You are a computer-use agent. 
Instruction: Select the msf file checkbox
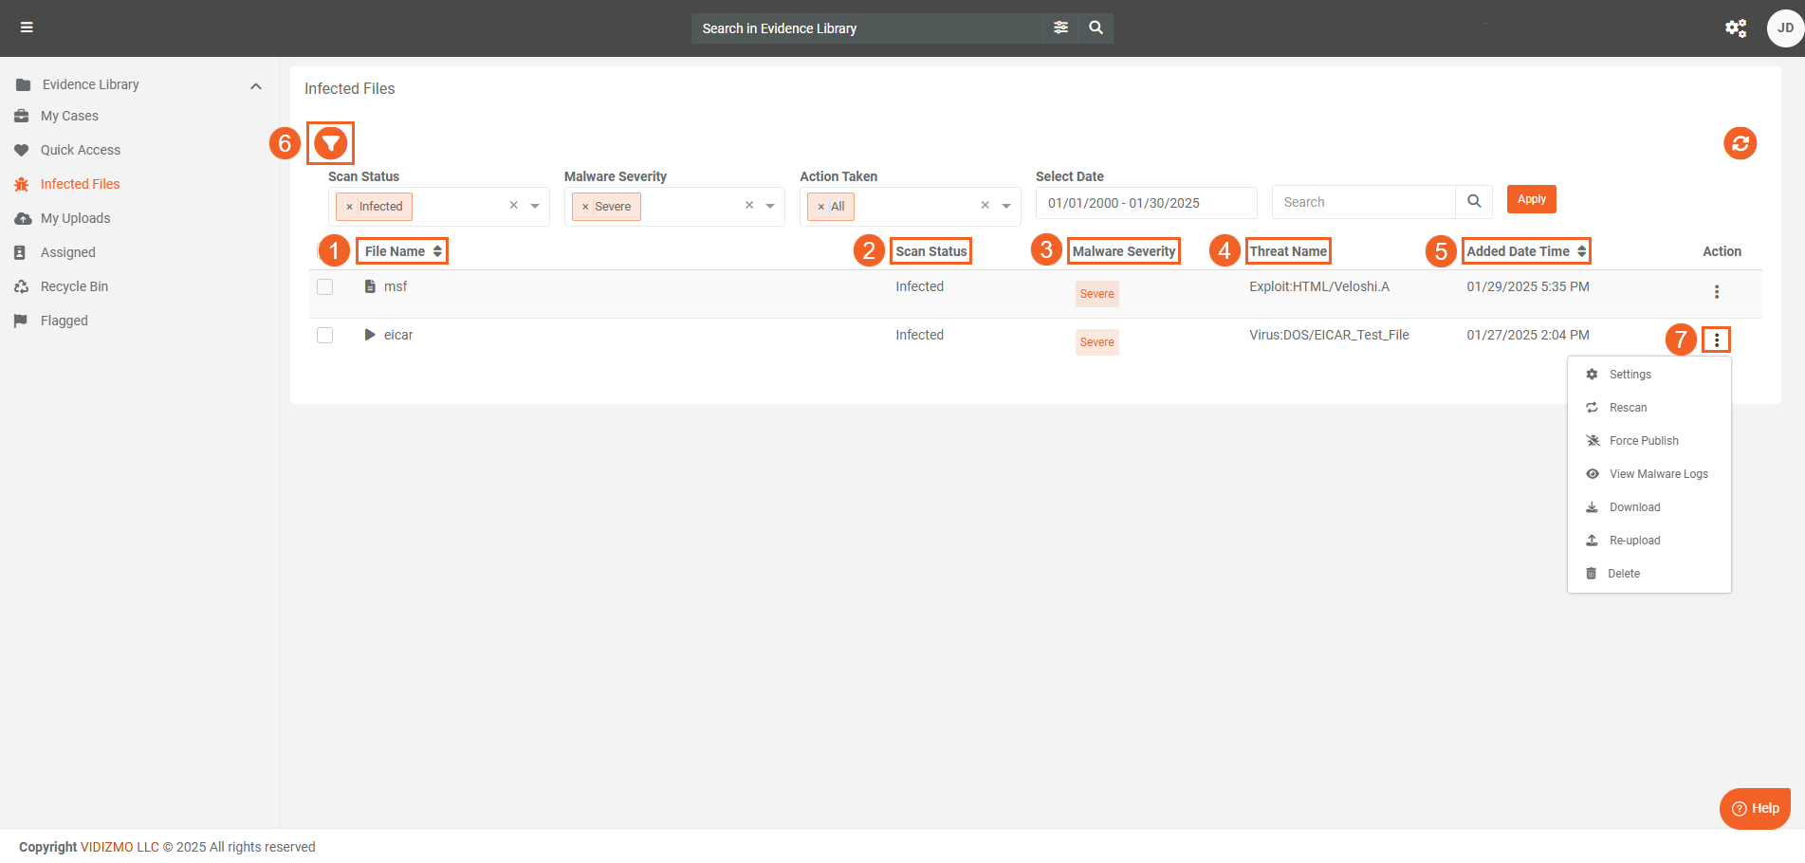[x=325, y=286]
